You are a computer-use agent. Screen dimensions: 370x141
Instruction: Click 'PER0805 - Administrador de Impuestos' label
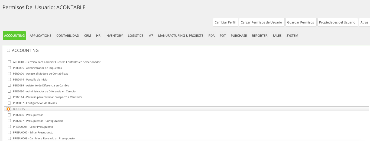(x=37, y=68)
